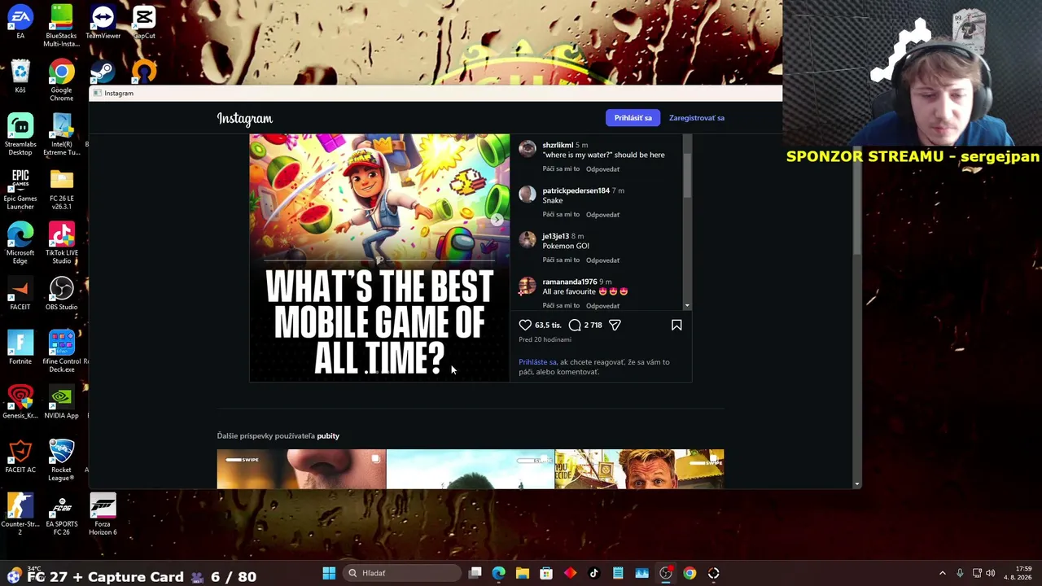Launch Epic Games Launcher shortcut
This screenshot has width=1042, height=586.
(20, 189)
